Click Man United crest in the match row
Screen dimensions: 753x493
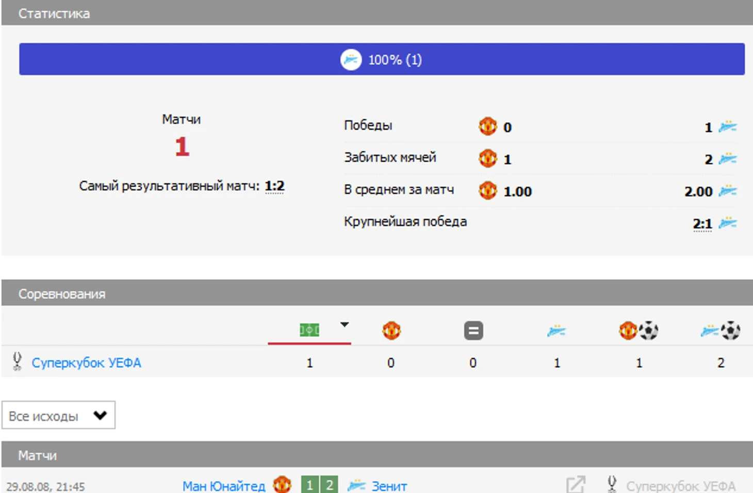tap(282, 484)
